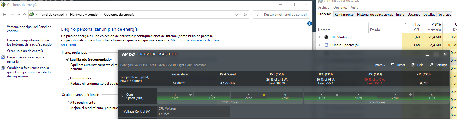Open Control Panel help with the blue question icon
The width and height of the screenshot is (457, 119).
[309, 23]
